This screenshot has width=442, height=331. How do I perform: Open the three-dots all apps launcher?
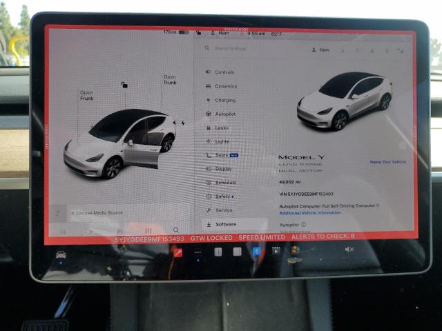pos(198,252)
